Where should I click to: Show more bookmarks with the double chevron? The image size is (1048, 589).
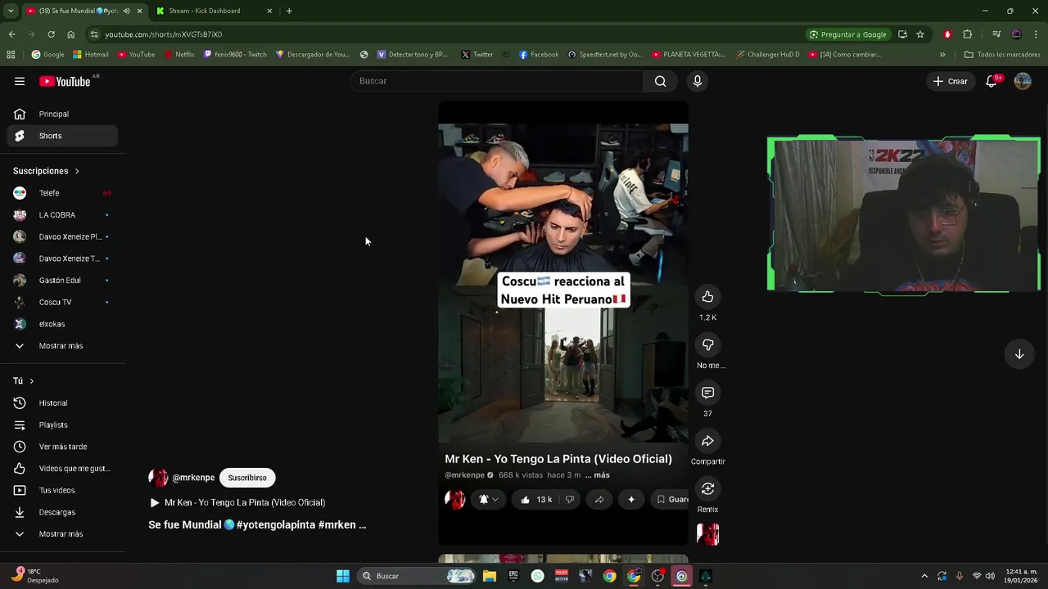point(942,55)
